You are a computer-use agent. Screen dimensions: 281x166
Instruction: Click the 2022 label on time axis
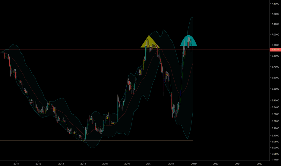tap(260, 164)
